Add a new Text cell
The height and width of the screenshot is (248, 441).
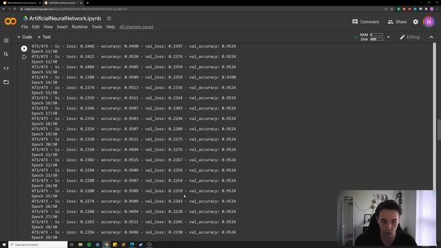(44, 37)
